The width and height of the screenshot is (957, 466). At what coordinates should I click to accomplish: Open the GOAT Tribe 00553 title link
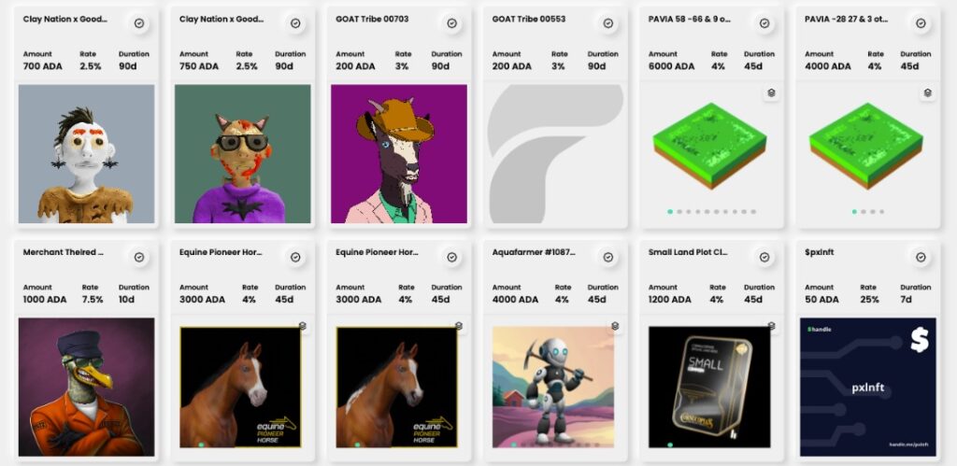click(529, 20)
